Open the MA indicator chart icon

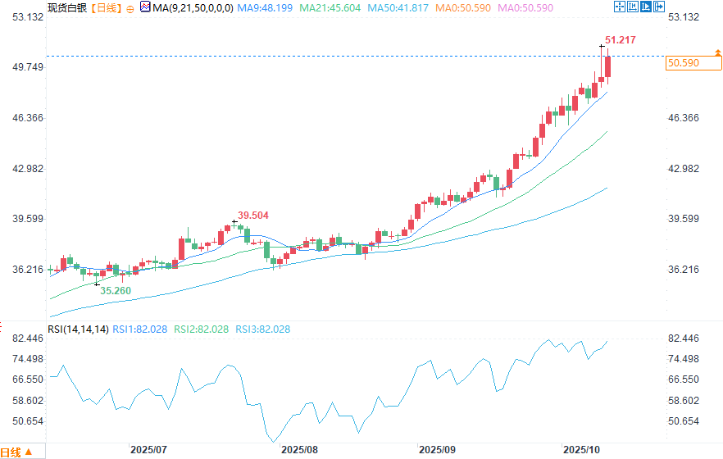(x=145, y=7)
